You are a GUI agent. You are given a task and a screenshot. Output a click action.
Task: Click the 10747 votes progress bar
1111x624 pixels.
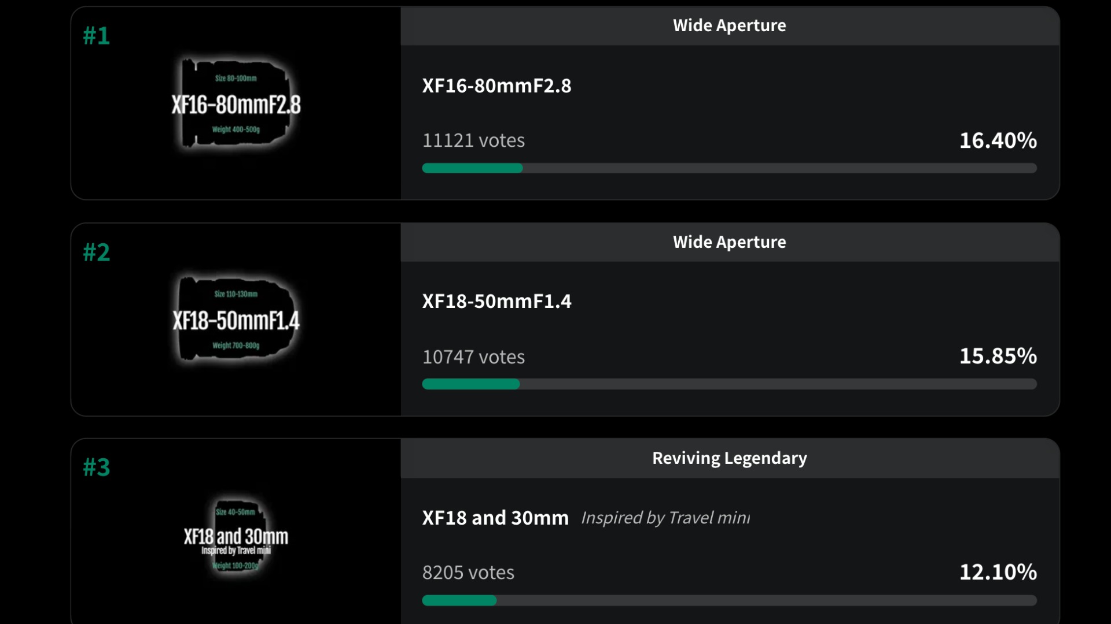click(730, 384)
